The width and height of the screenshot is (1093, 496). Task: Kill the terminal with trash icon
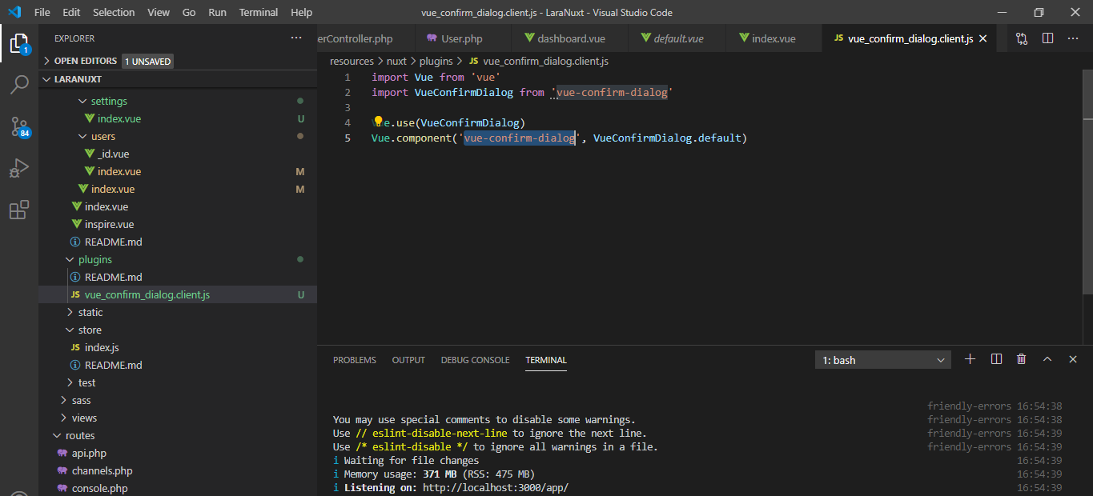point(1021,359)
